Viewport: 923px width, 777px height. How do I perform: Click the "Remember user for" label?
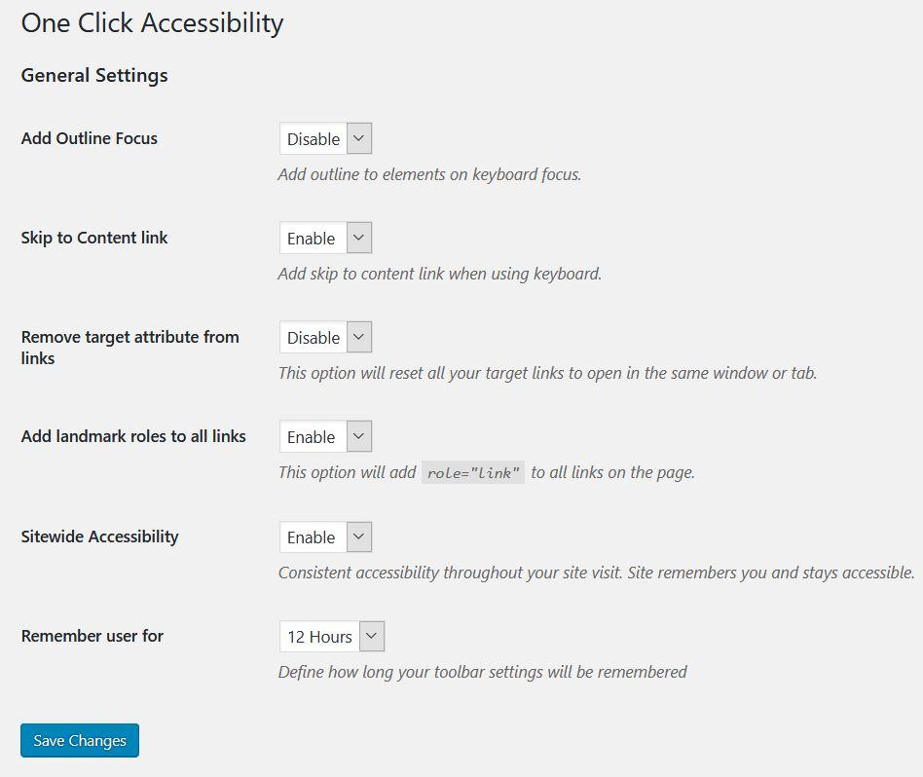click(92, 636)
